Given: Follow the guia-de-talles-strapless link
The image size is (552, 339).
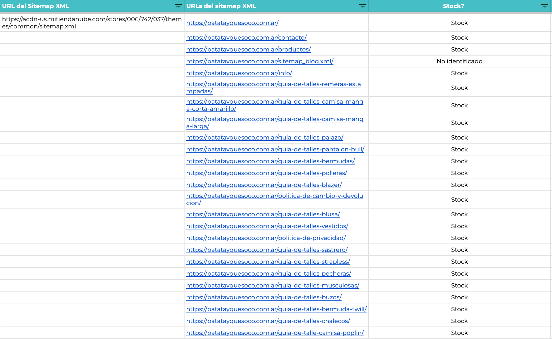Looking at the screenshot, I should pos(268,262).
